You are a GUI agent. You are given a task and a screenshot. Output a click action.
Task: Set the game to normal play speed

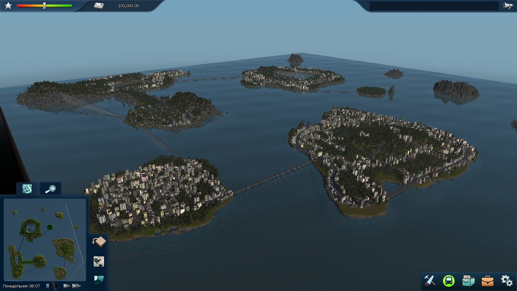[57, 286]
